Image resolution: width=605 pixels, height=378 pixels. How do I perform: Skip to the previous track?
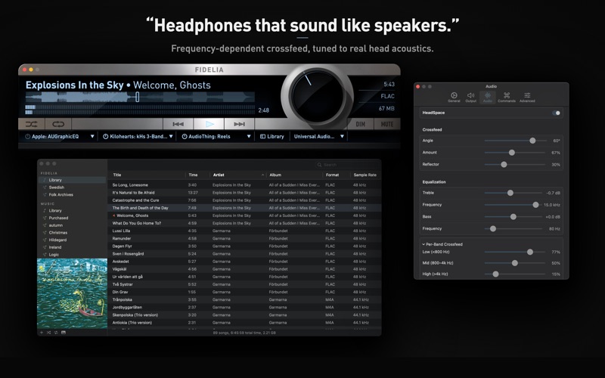click(178, 124)
